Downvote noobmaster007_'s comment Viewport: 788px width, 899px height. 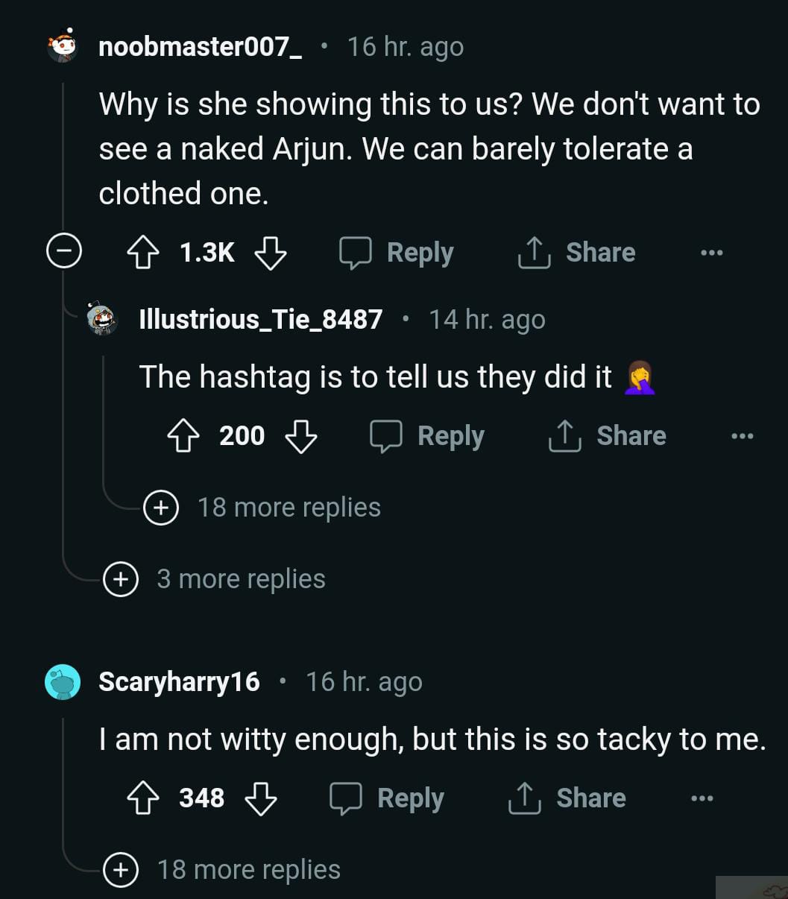(270, 253)
